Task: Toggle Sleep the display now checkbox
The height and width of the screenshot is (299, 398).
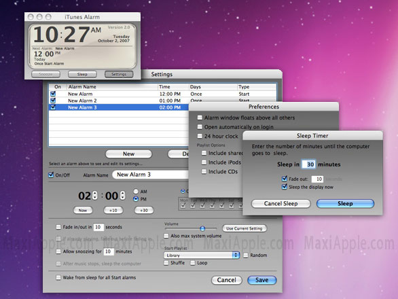Action: 285,187
